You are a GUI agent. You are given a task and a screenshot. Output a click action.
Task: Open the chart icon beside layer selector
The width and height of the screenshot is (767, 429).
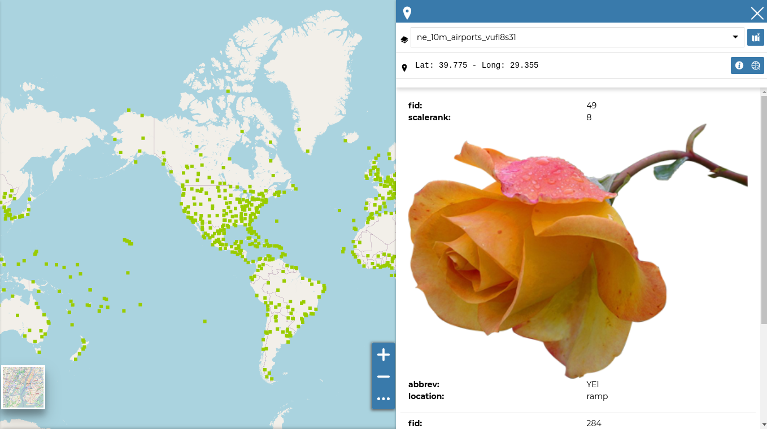(x=755, y=37)
